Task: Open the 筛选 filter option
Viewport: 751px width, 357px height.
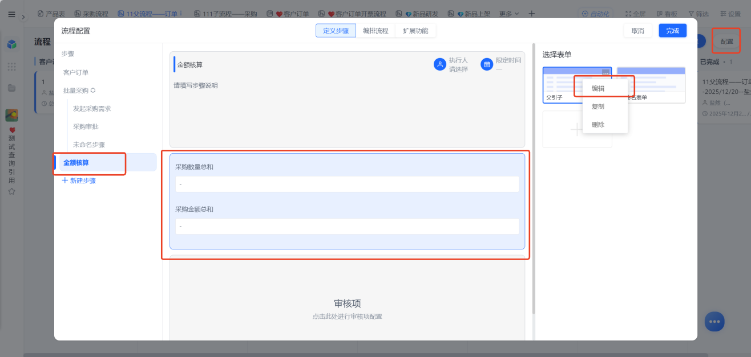Action: (698, 13)
